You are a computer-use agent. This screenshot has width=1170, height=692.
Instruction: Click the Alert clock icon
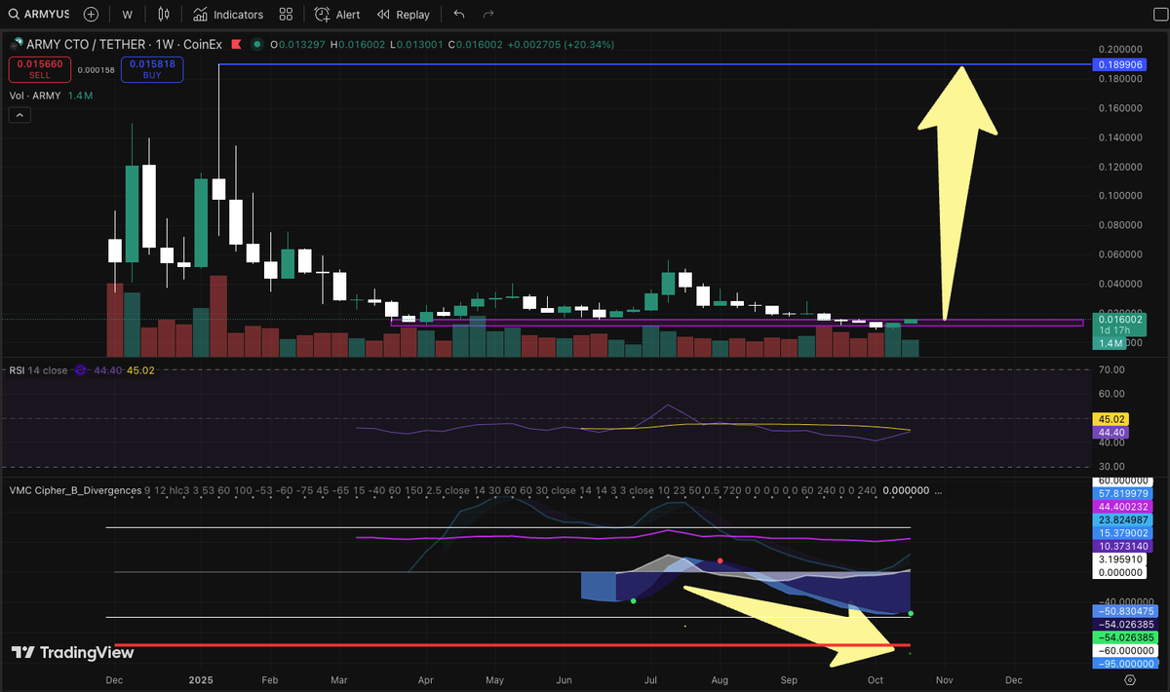point(321,14)
